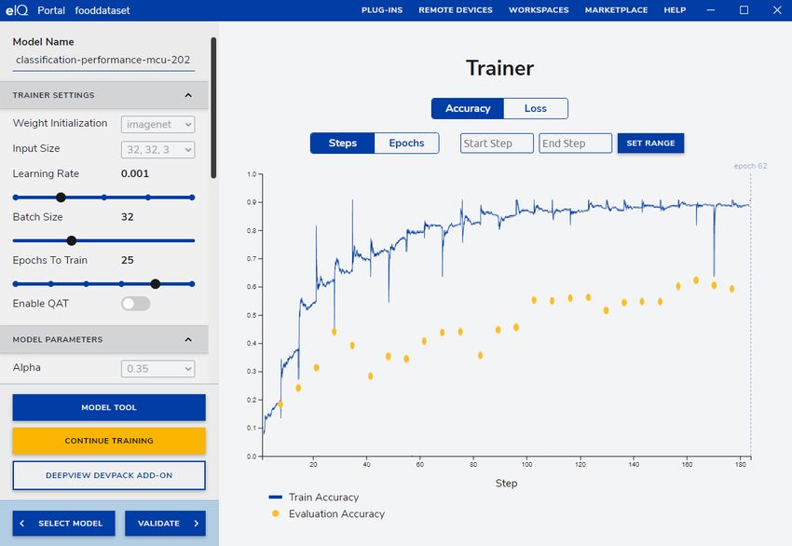Collapse the Model Parameters section
Image resolution: width=792 pixels, height=546 pixels.
coord(188,339)
